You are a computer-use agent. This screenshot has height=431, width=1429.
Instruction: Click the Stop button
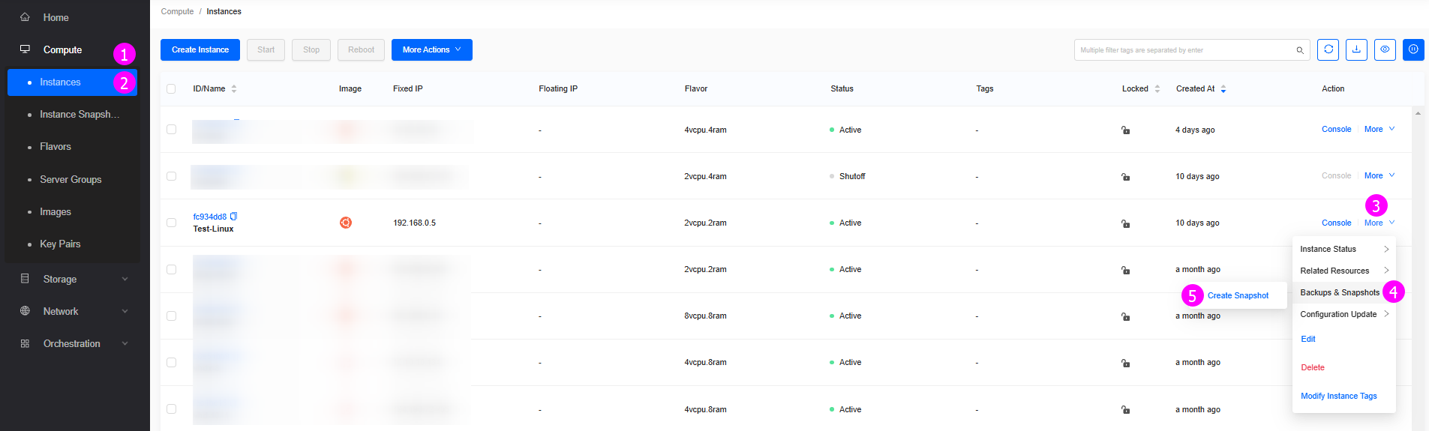pyautogui.click(x=311, y=49)
